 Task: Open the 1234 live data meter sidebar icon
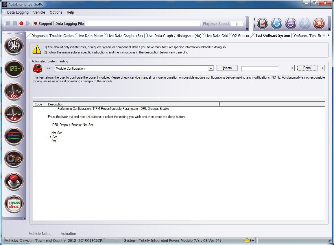pos(14,68)
